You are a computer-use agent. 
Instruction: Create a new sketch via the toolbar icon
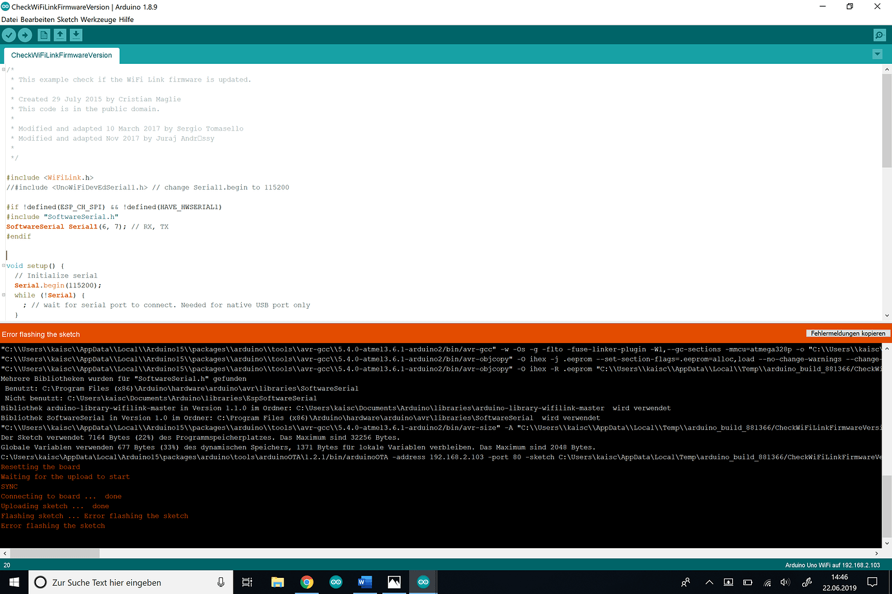pos(43,35)
